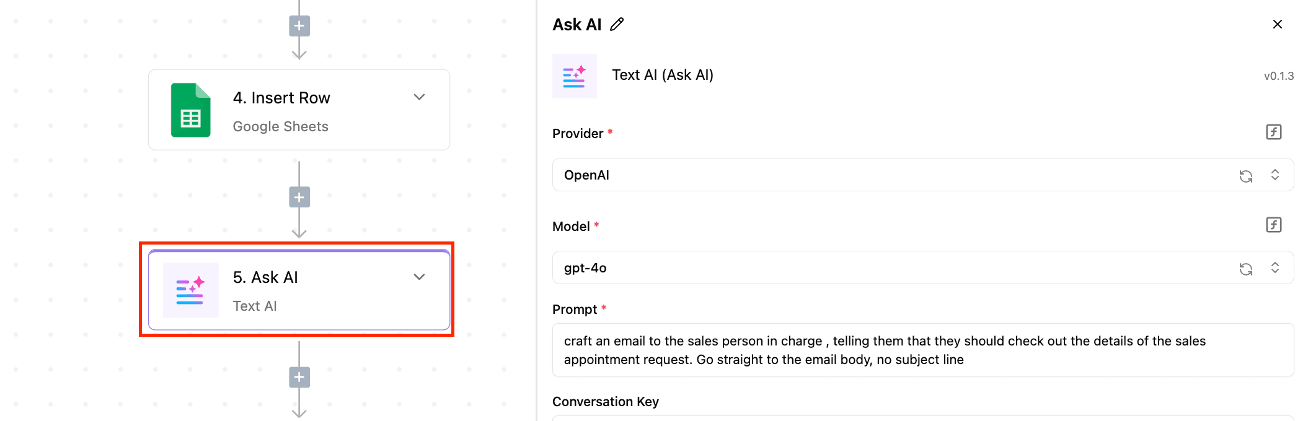1308x421 pixels.
Task: Click the v0.1.3 version label
Action: [x=1279, y=76]
